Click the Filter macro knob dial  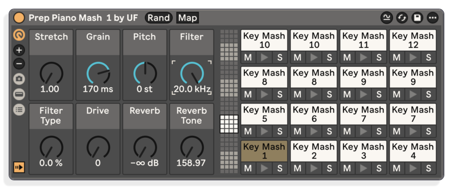192,73
